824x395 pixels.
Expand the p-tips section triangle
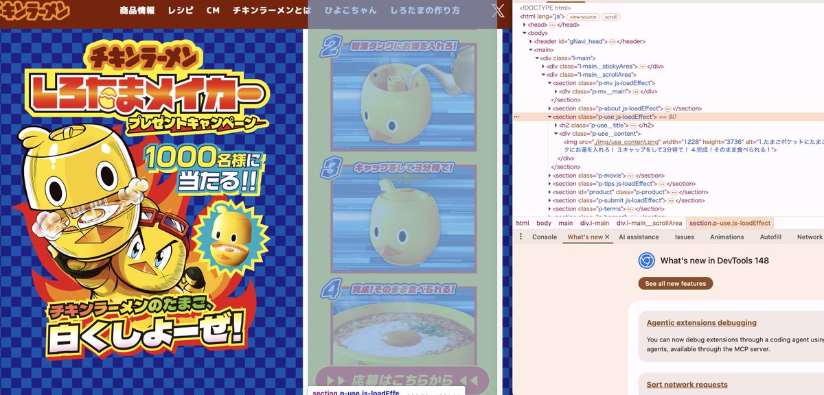tap(549, 184)
